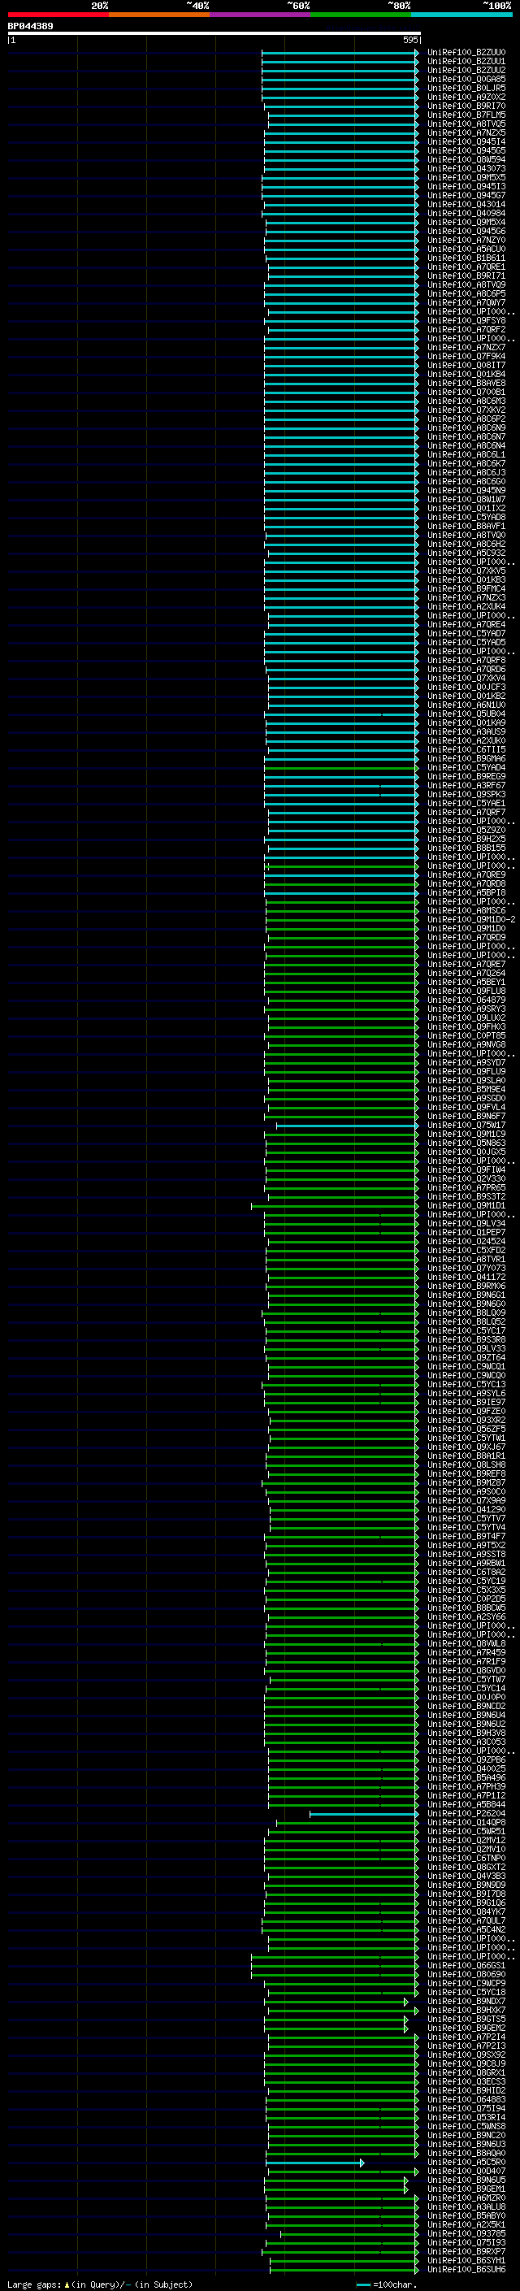Viewport: 520px width, 2291px height.
Task: Click UniRef100_A7PR65 hit name
Action: point(466,1188)
